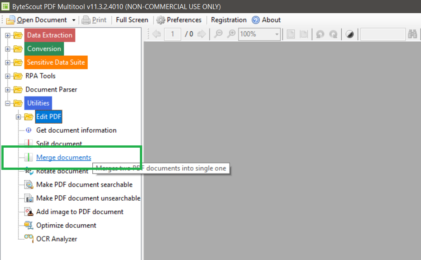This screenshot has height=260, width=421.
Task: Click the Document Parser folder icon
Action: pos(18,89)
